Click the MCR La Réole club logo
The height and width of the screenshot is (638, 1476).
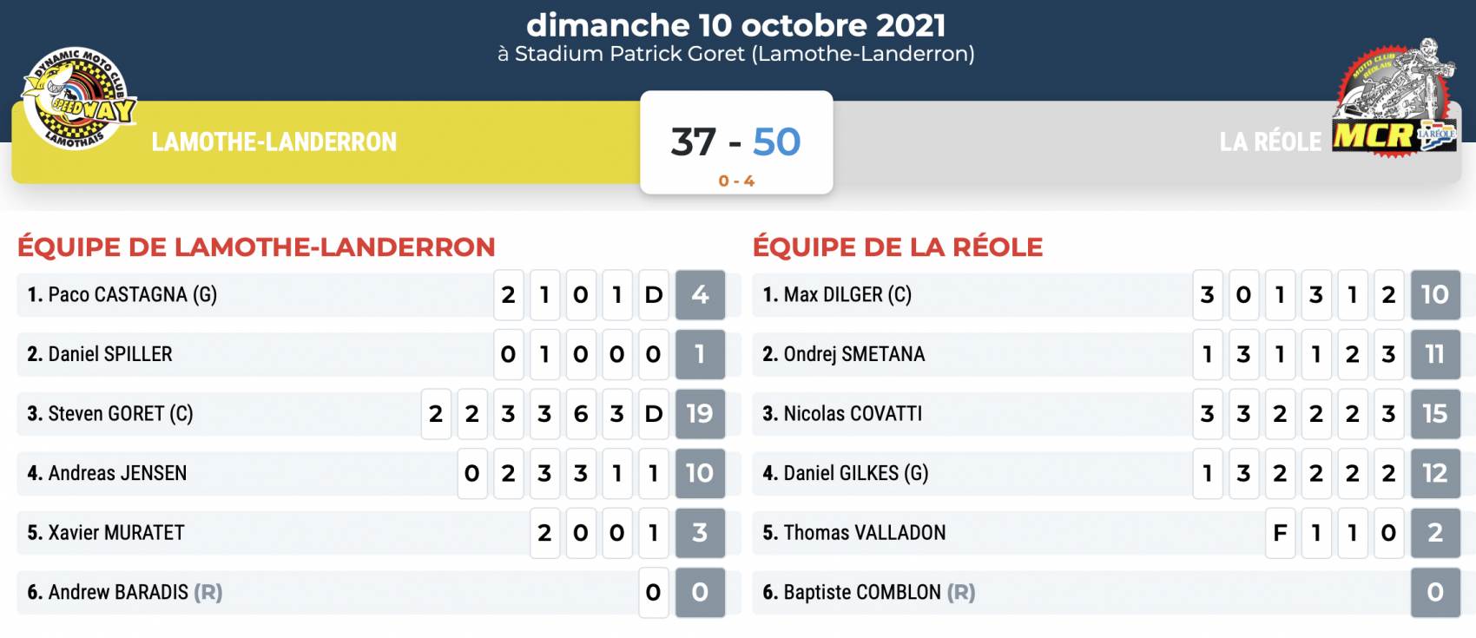pyautogui.click(x=1394, y=101)
